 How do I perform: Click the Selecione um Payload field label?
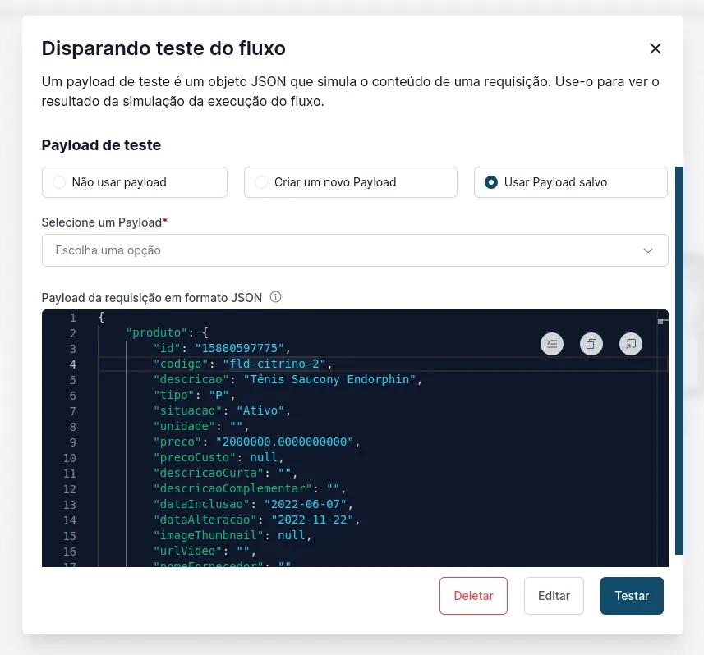(x=104, y=222)
